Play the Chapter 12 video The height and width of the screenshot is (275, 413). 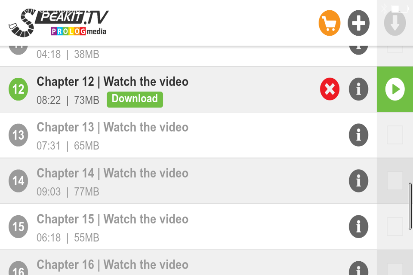[x=395, y=89]
